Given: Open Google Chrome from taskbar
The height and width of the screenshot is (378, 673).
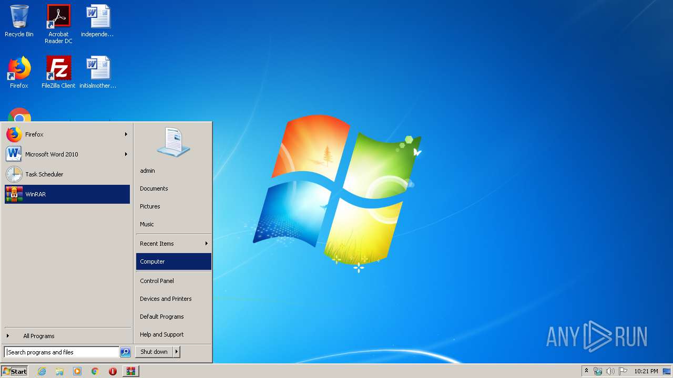Looking at the screenshot, I should tap(95, 371).
